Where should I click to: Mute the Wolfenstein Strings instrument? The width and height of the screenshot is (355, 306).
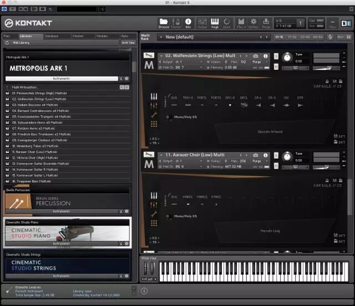pos(276,67)
